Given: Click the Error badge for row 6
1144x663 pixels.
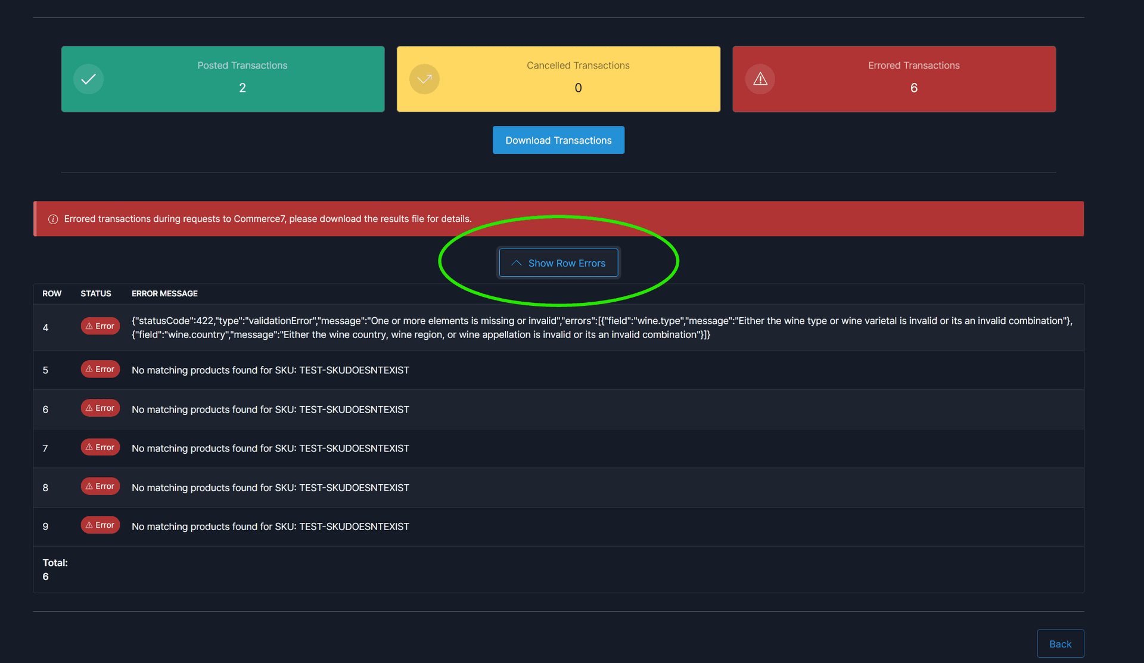Looking at the screenshot, I should pyautogui.click(x=100, y=408).
